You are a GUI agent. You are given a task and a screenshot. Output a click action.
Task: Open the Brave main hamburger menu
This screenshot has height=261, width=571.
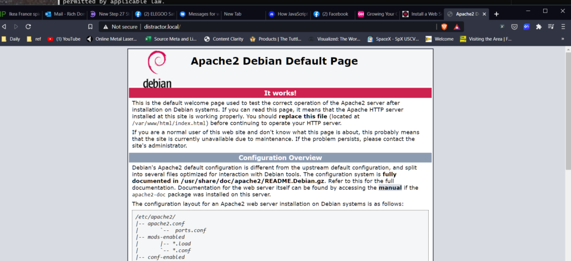click(x=562, y=27)
